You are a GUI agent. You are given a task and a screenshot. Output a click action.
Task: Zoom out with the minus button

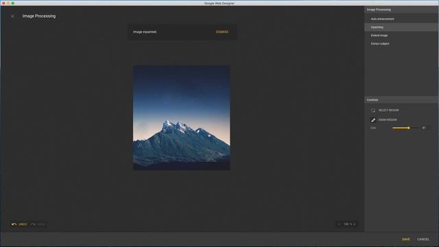pyautogui.click(x=340, y=224)
